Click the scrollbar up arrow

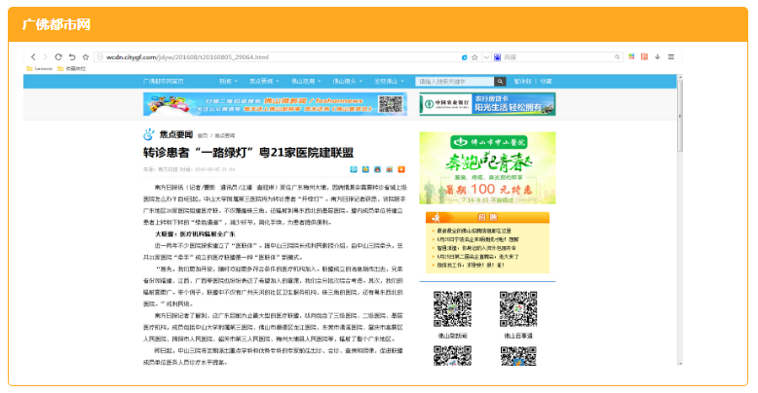tap(680, 77)
